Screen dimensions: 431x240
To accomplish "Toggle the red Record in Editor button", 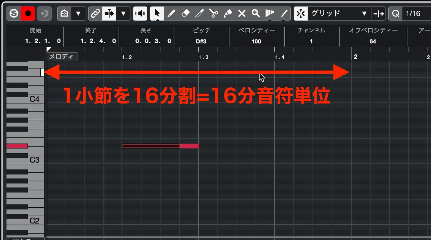I will pyautogui.click(x=28, y=14).
